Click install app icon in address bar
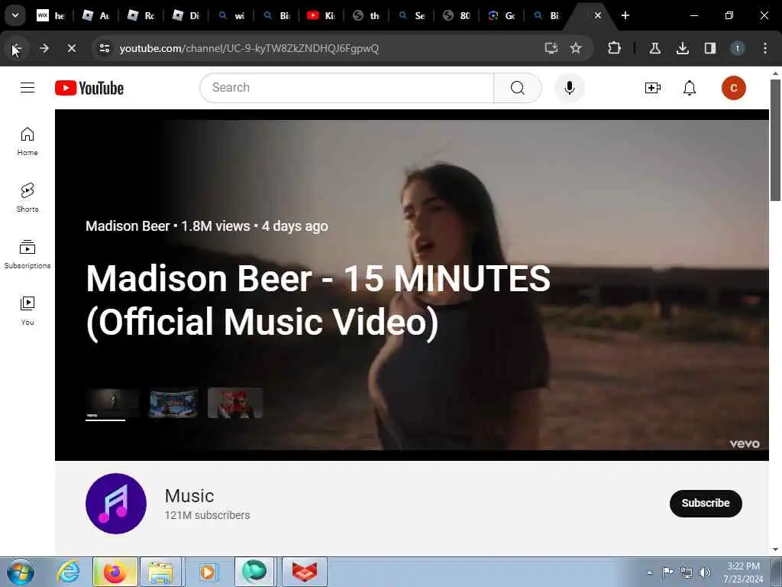 click(551, 48)
